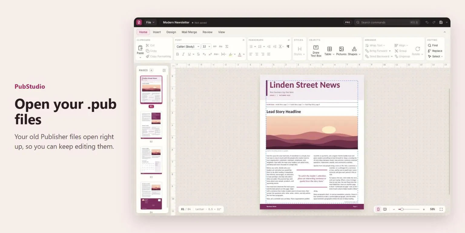Increase font size with the grow-font icon

tap(215, 47)
